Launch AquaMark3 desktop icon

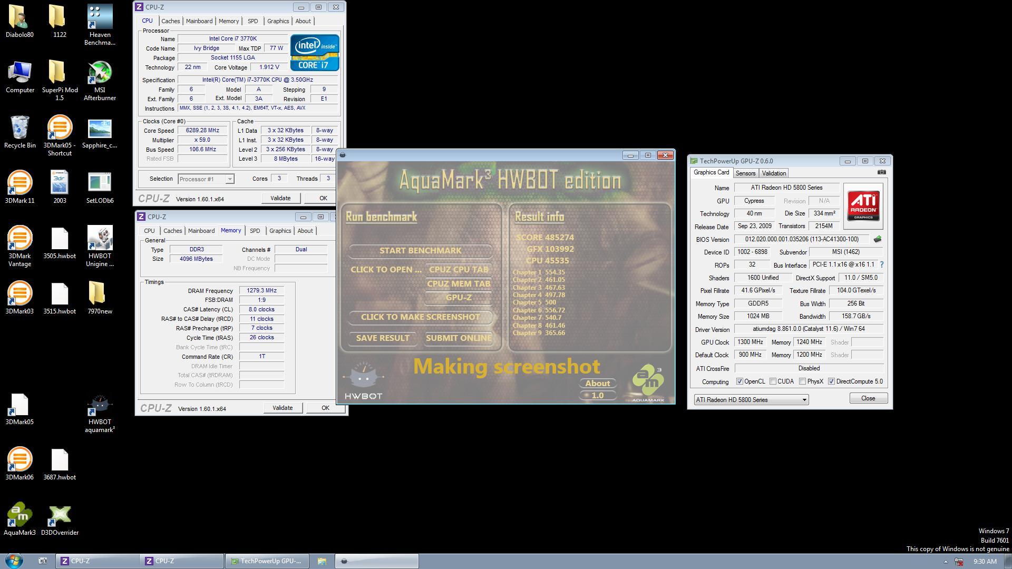[x=20, y=519]
